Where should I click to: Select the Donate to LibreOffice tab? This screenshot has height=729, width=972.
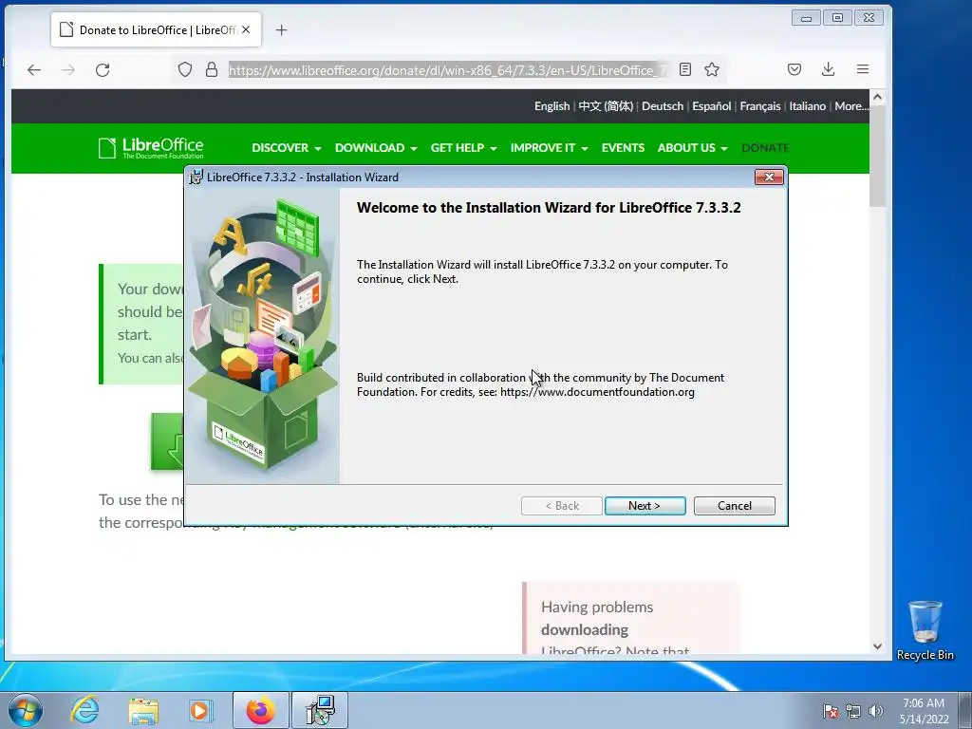(155, 29)
